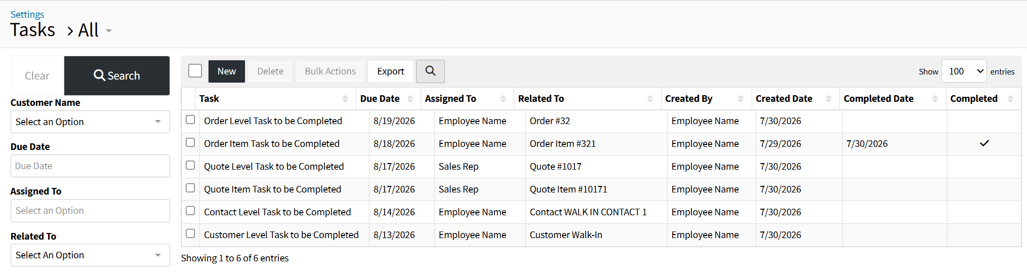Click Quote Item #10171 related cell
The width and height of the screenshot is (1027, 272).
tap(568, 189)
